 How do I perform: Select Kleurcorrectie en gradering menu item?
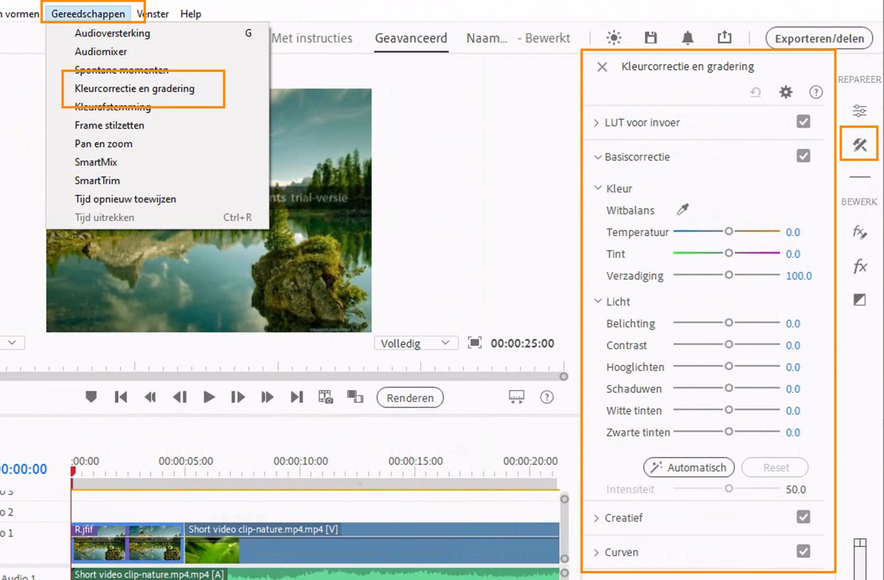157,88
